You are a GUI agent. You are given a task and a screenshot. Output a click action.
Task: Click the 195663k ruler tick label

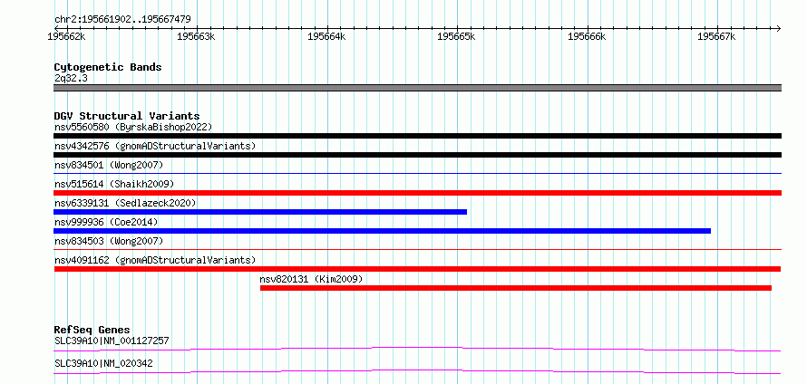coord(196,36)
